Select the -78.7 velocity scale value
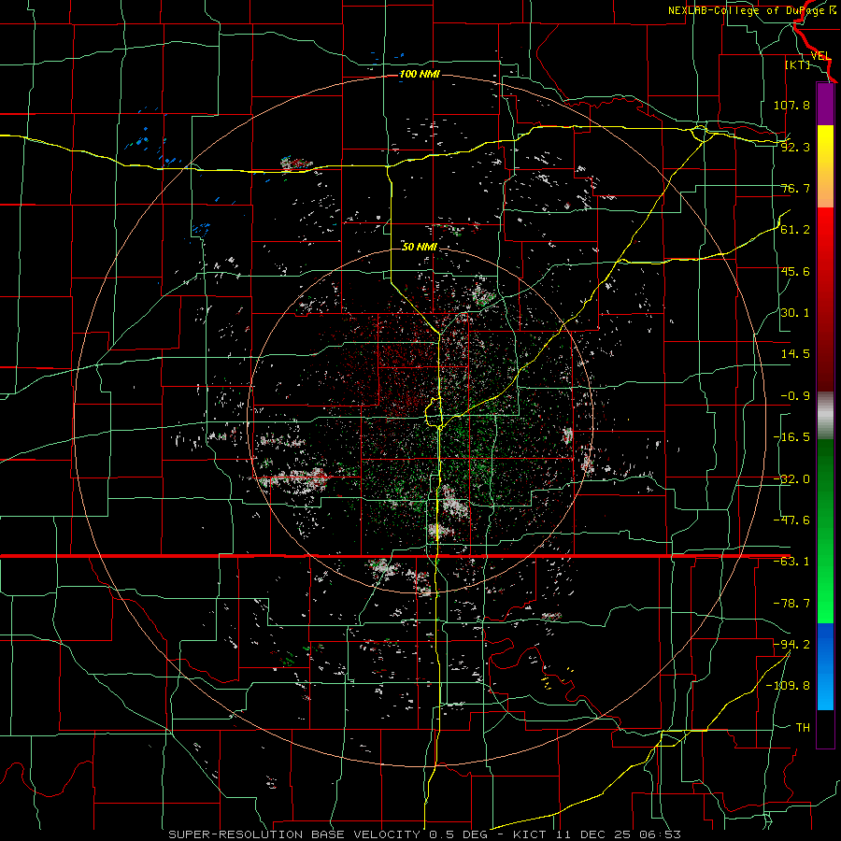The image size is (841, 841). (x=791, y=604)
